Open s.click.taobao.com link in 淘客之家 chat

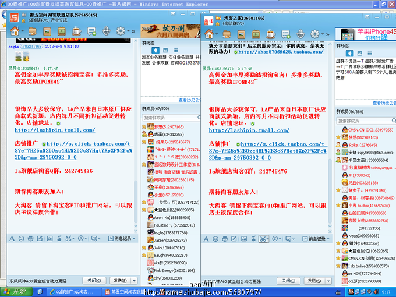[268, 151]
